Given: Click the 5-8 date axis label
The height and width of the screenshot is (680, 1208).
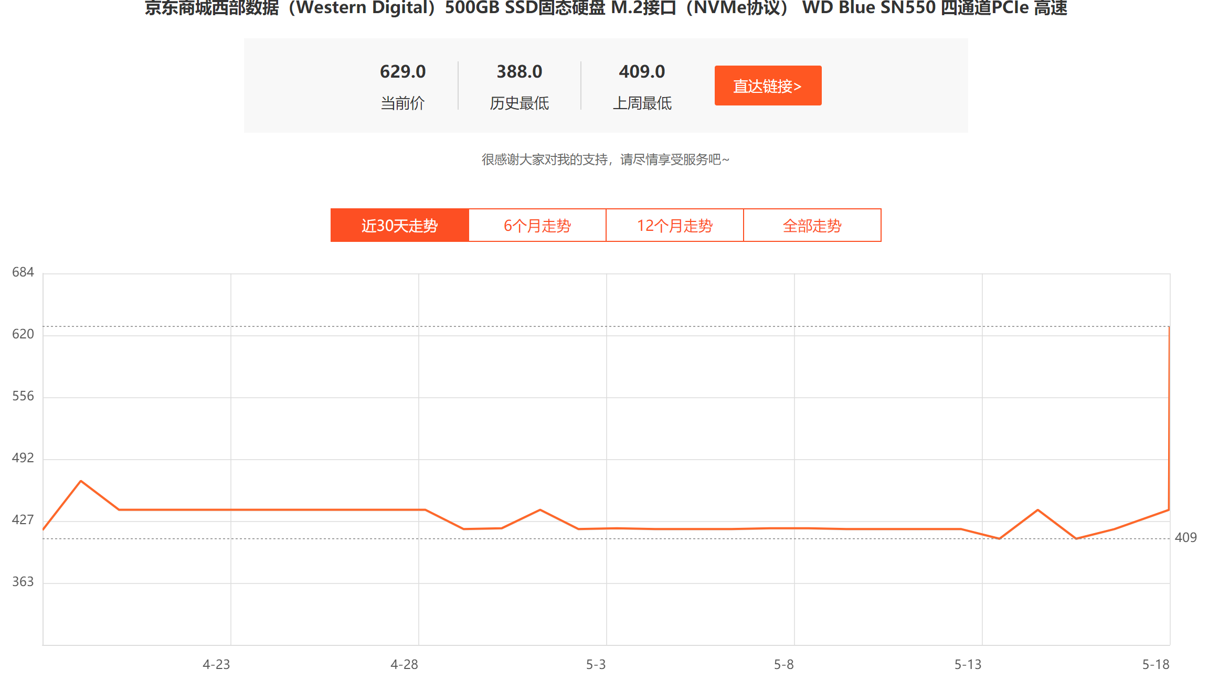Looking at the screenshot, I should click(x=783, y=664).
